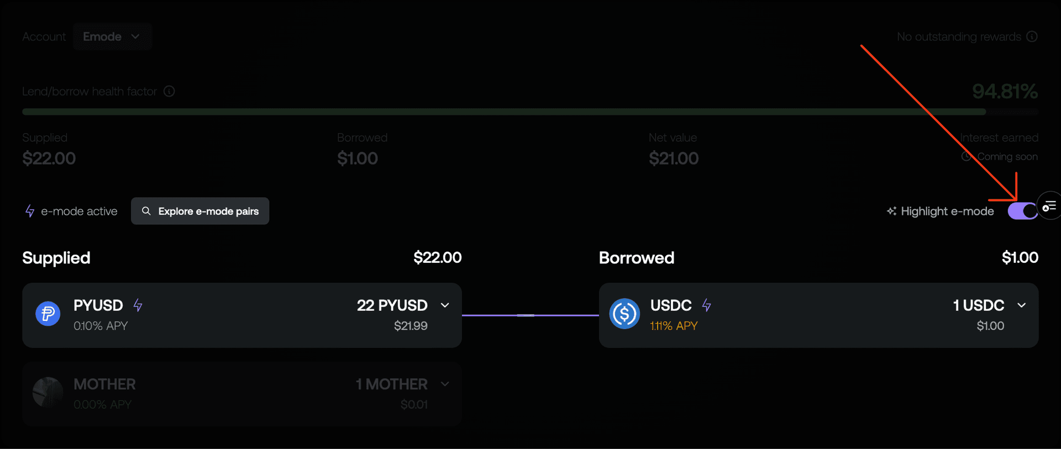
Task: Click the connector line between PYUSD and USDC
Action: [x=530, y=315]
